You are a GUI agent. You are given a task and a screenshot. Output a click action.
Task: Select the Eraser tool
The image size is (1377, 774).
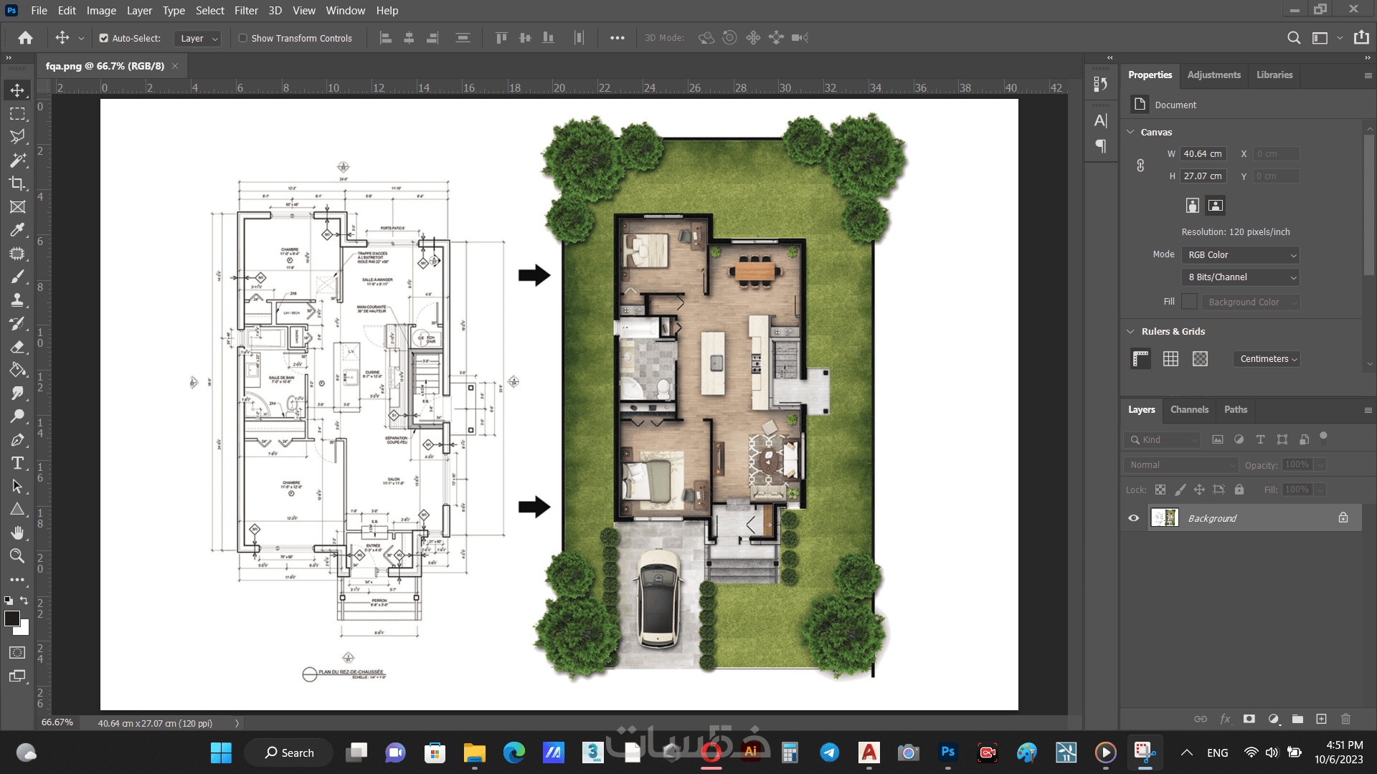pos(17,347)
